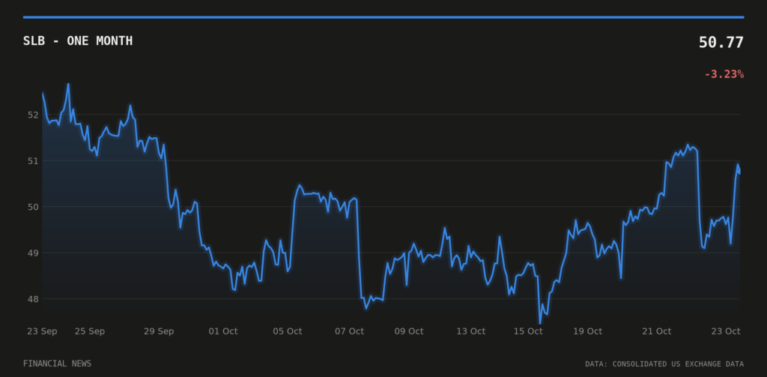Screen dimensions: 767x377
Task: Click the 50 y-axis label
Action: coord(33,207)
